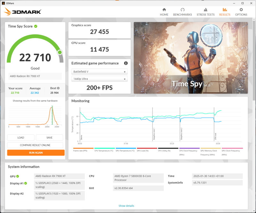This screenshot has height=213, width=256.
Task: Click the SAVE button
Action: [49, 138]
